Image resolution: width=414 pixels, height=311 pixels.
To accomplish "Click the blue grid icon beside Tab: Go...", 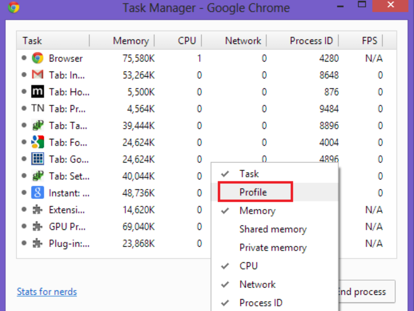I will 37,159.
